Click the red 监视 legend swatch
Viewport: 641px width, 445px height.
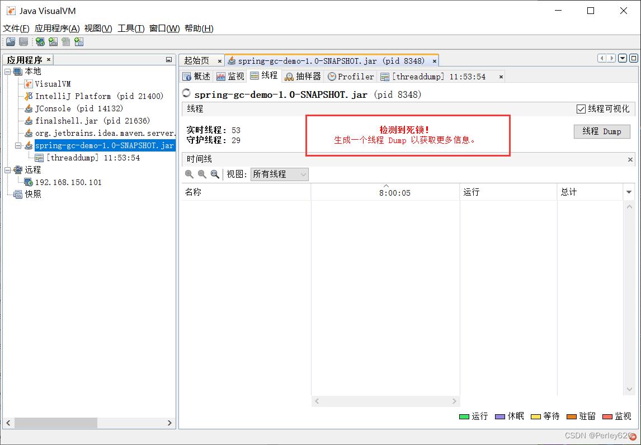click(607, 417)
